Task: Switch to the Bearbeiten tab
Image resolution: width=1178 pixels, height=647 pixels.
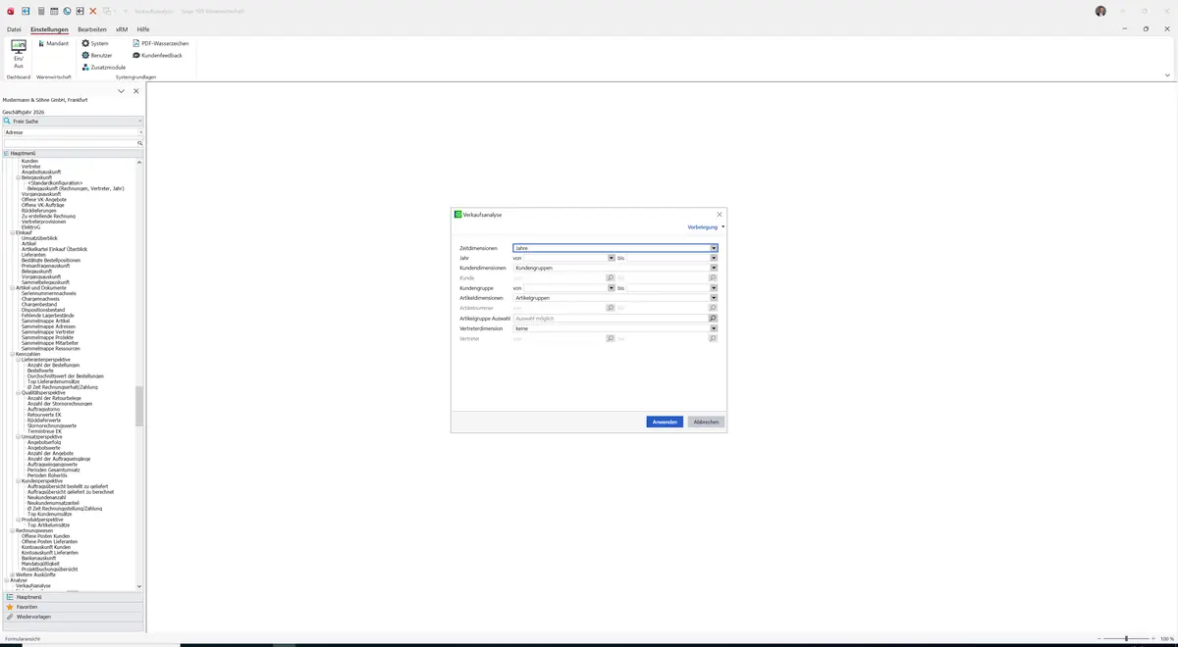Action: pos(92,29)
